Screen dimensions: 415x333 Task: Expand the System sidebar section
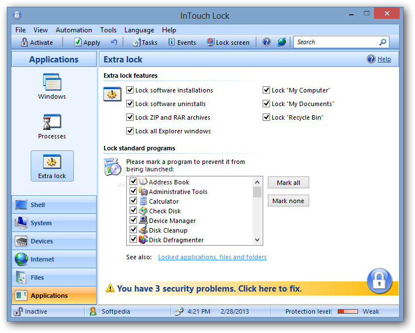pyautogui.click(x=54, y=223)
